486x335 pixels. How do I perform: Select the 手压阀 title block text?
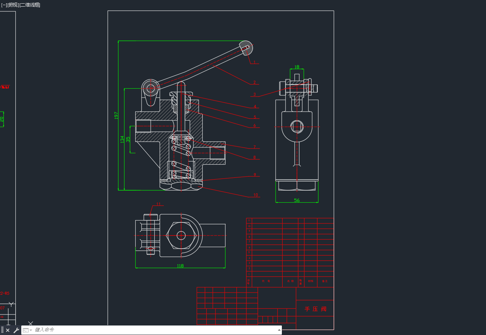click(x=315, y=309)
